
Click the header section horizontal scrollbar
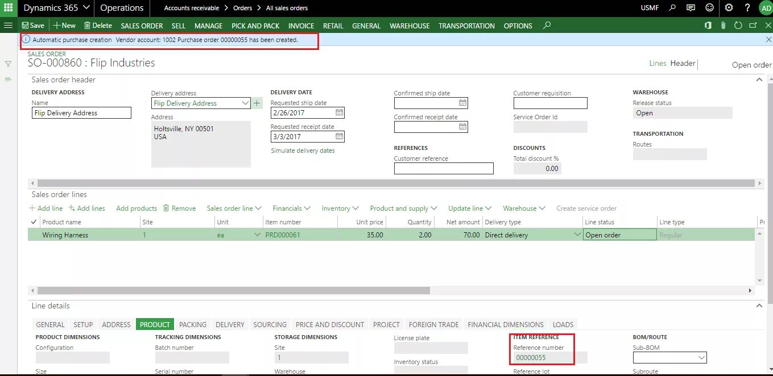395,183
